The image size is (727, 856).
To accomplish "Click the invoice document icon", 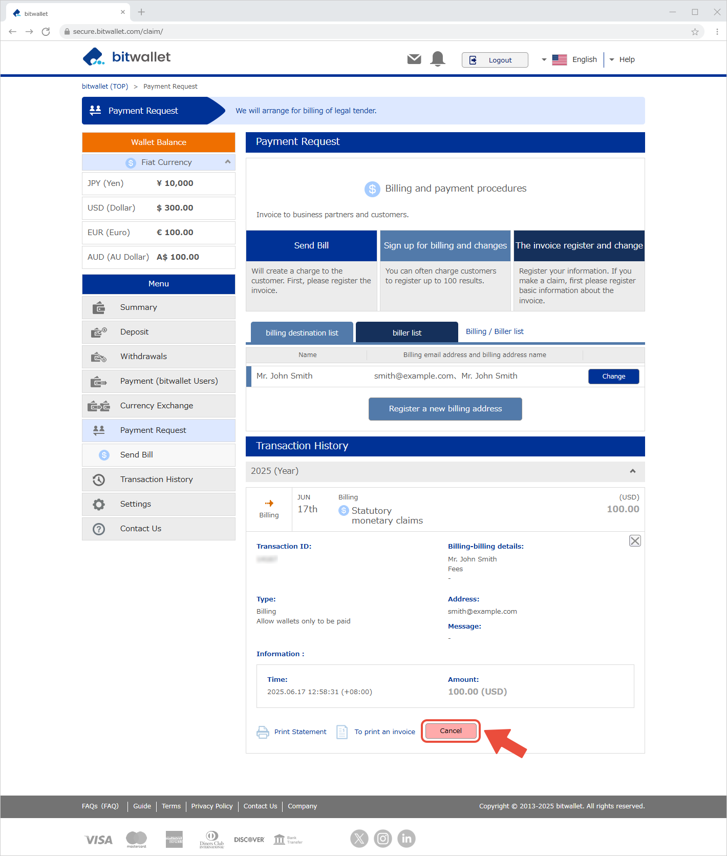I will point(342,732).
